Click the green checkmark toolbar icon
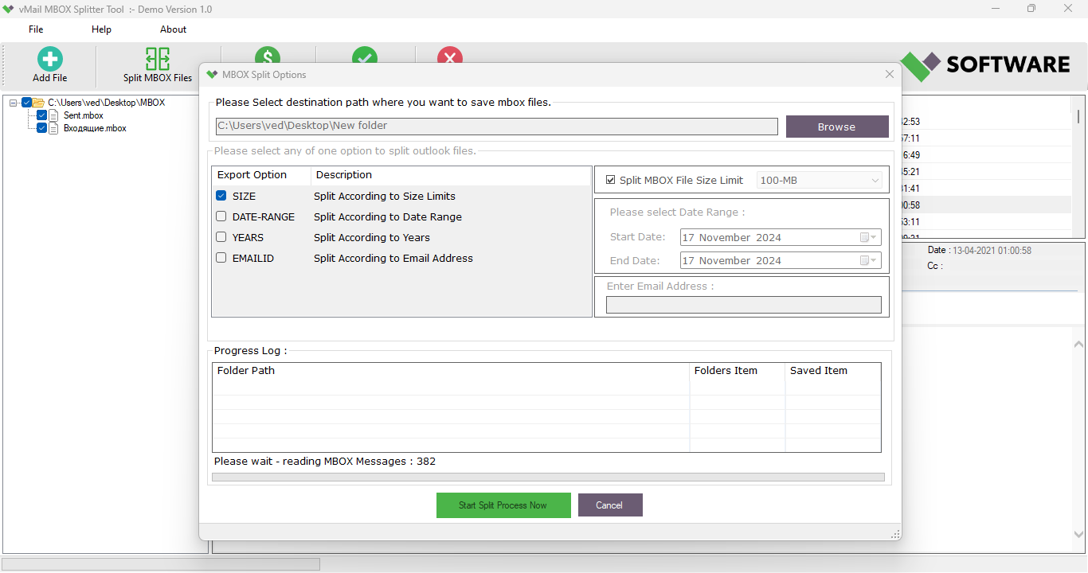 coord(365,55)
